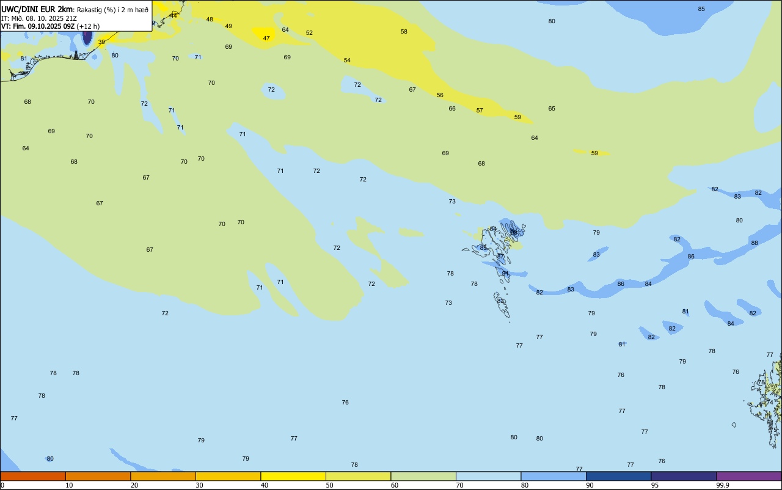Click the humidity value '58' on the map

[404, 32]
